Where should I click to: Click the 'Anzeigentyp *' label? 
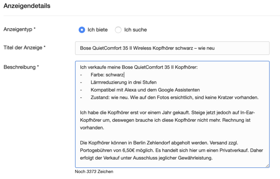pyautogui.click(x=19, y=29)
